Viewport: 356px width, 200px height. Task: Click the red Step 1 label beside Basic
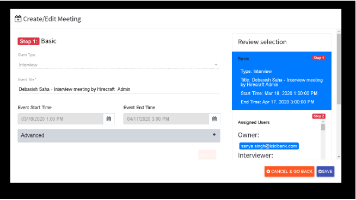click(28, 41)
